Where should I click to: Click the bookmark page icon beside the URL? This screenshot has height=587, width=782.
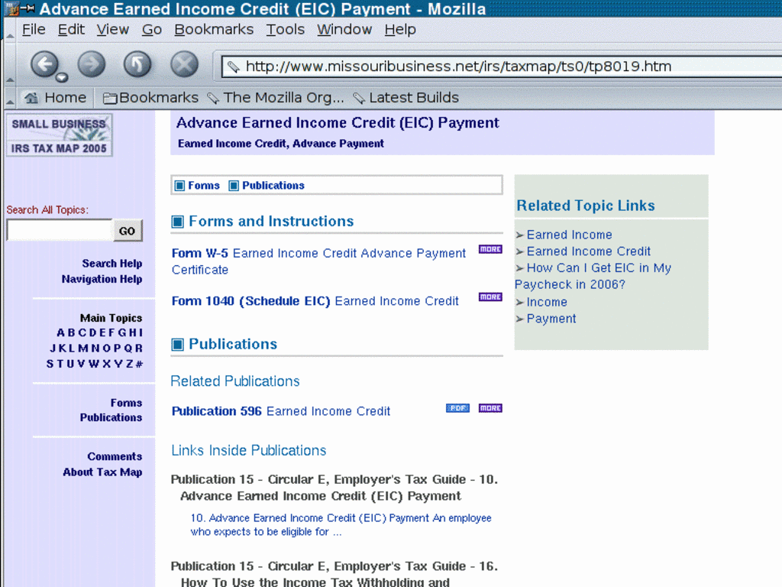(232, 66)
